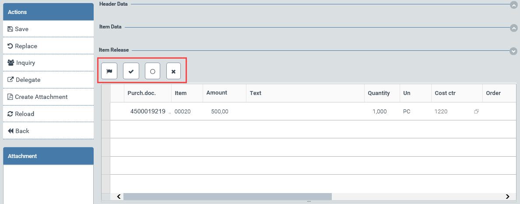Expand the Header Data section

(513, 5)
